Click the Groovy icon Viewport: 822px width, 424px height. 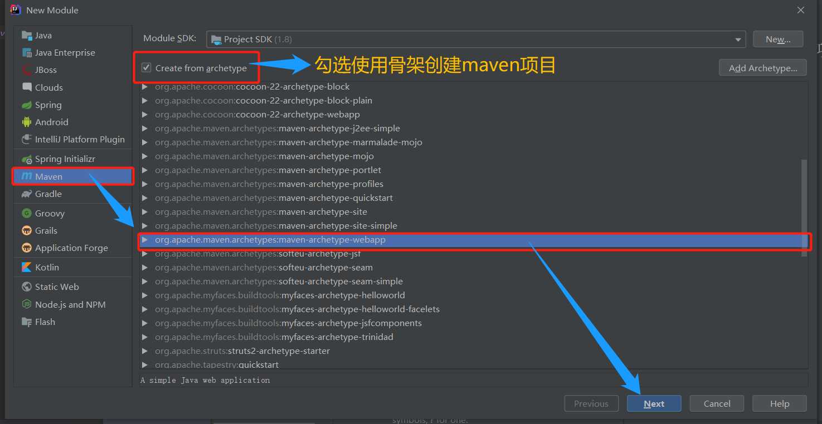pyautogui.click(x=27, y=213)
